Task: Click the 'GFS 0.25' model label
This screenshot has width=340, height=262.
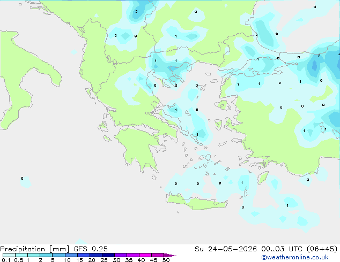Action: (x=91, y=249)
